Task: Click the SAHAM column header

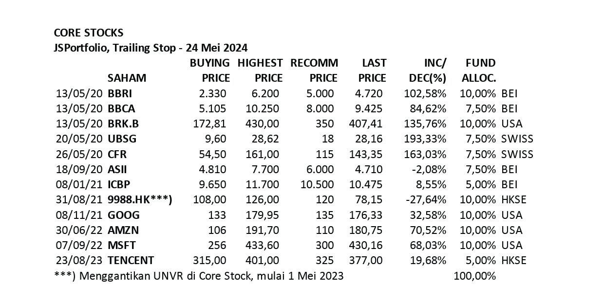Action: click(x=127, y=78)
